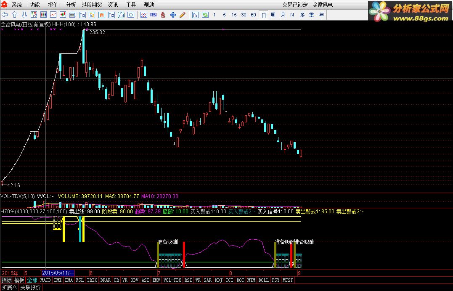
Task: Open the quote list icon with checkmark
Action: click(x=34, y=15)
